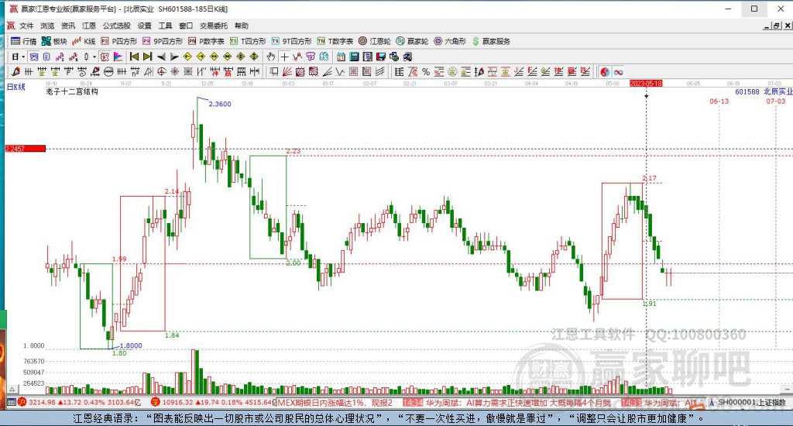Screen dimensions: 793x426
Task: Open the 设置 menu
Action: [x=145, y=26]
